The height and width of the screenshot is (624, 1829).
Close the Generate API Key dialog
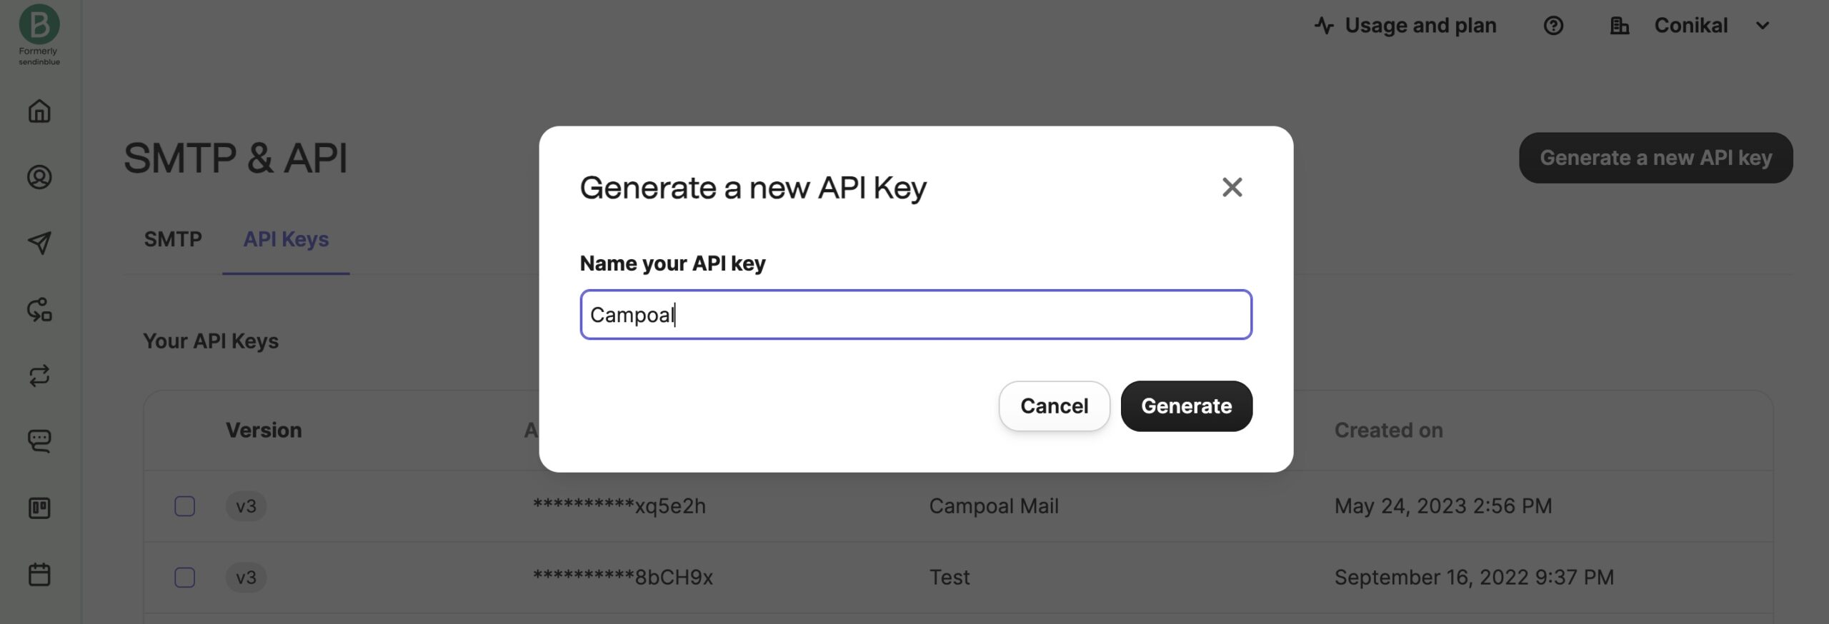click(1232, 187)
